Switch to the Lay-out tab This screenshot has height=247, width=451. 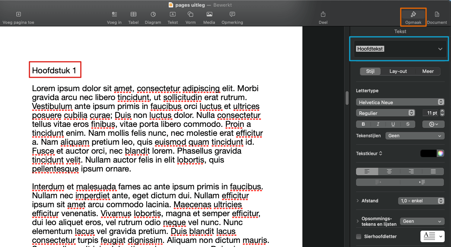[398, 71]
